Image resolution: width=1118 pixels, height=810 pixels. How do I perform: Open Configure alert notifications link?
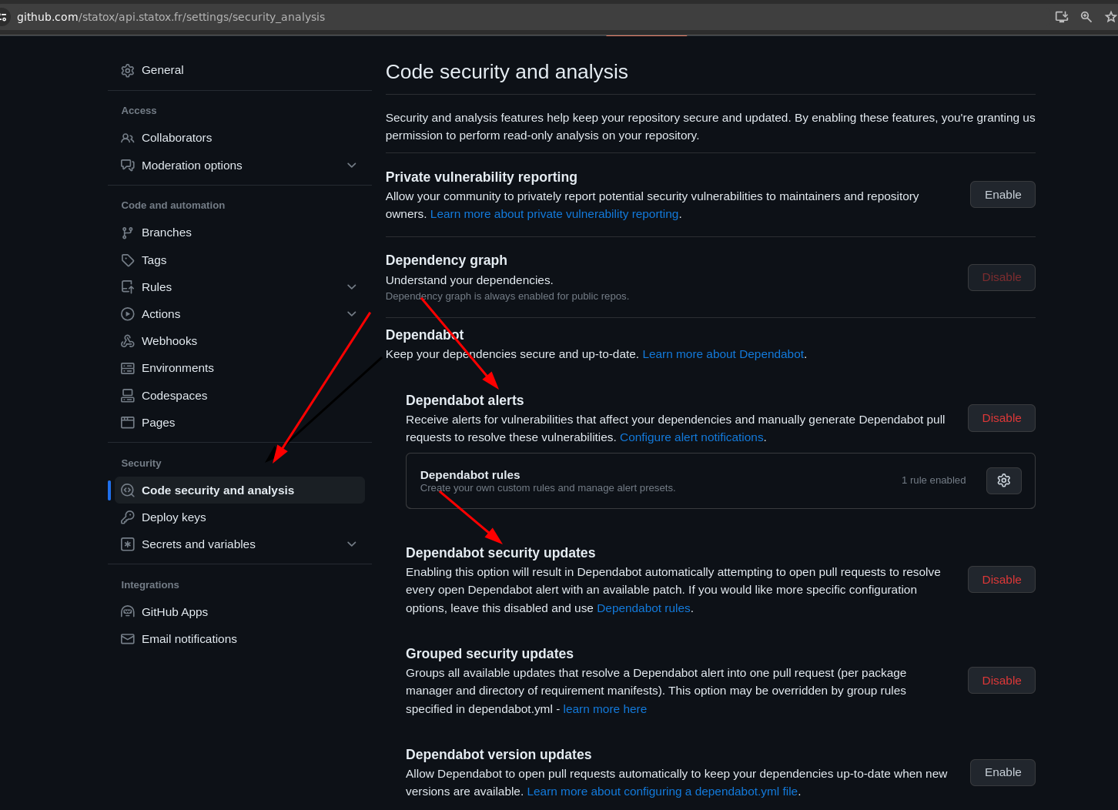pyautogui.click(x=691, y=437)
